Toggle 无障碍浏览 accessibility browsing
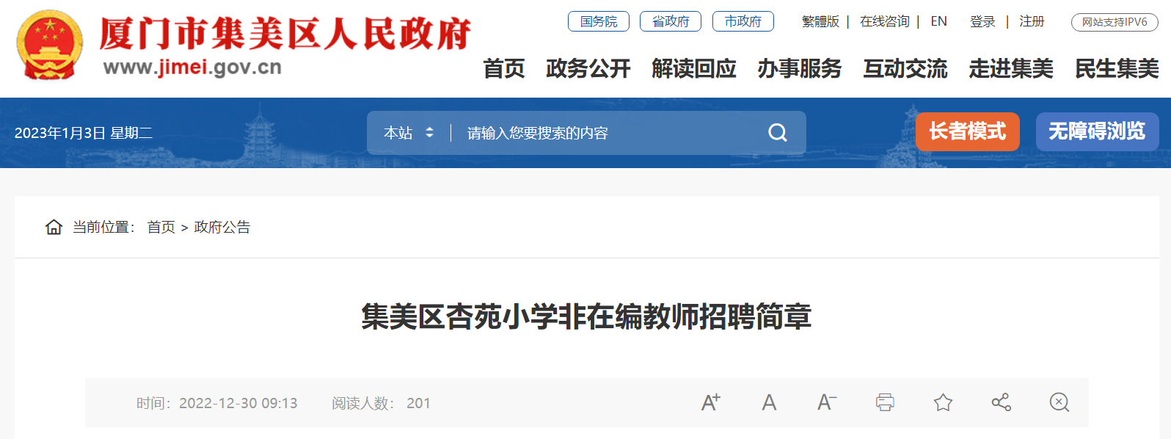 pos(1097,131)
